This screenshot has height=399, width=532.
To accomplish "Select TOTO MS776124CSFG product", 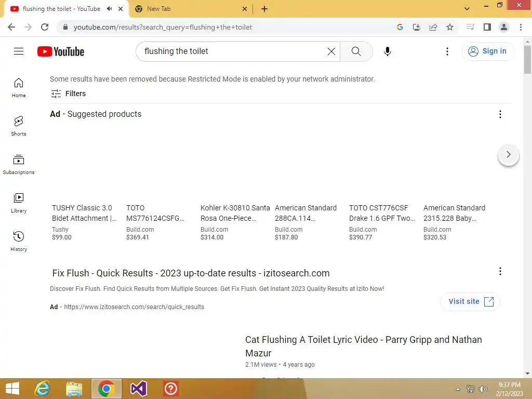I will pos(155,213).
